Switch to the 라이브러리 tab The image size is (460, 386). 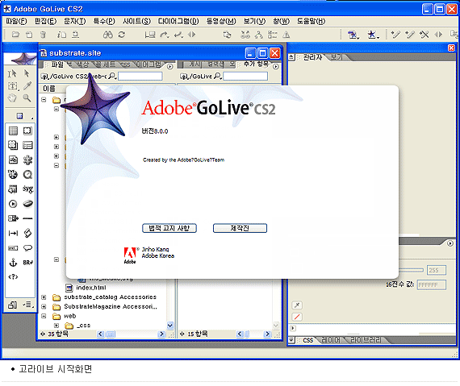[x=366, y=340]
